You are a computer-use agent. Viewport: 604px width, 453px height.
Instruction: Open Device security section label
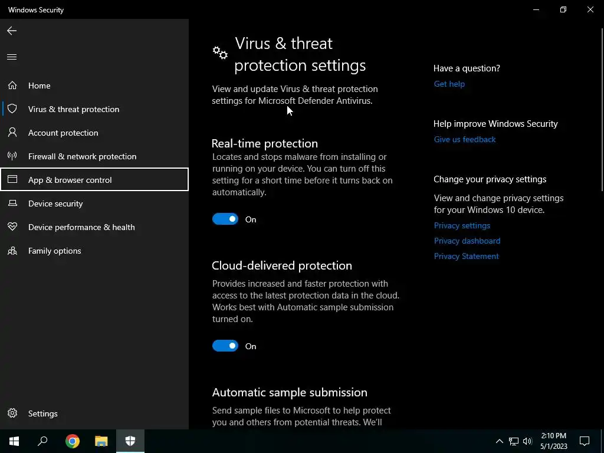tap(55, 203)
